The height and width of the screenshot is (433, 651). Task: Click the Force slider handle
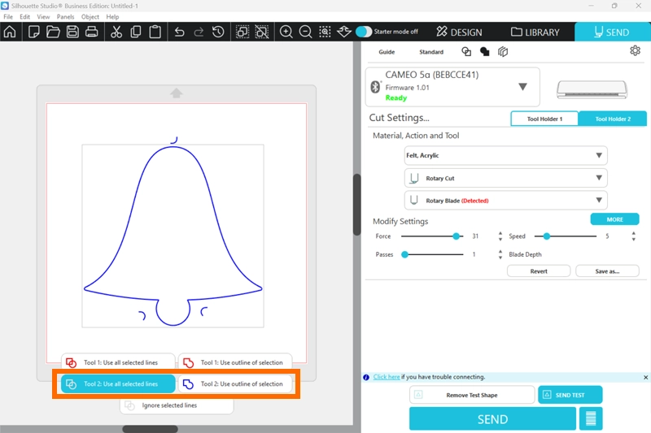[x=457, y=236]
